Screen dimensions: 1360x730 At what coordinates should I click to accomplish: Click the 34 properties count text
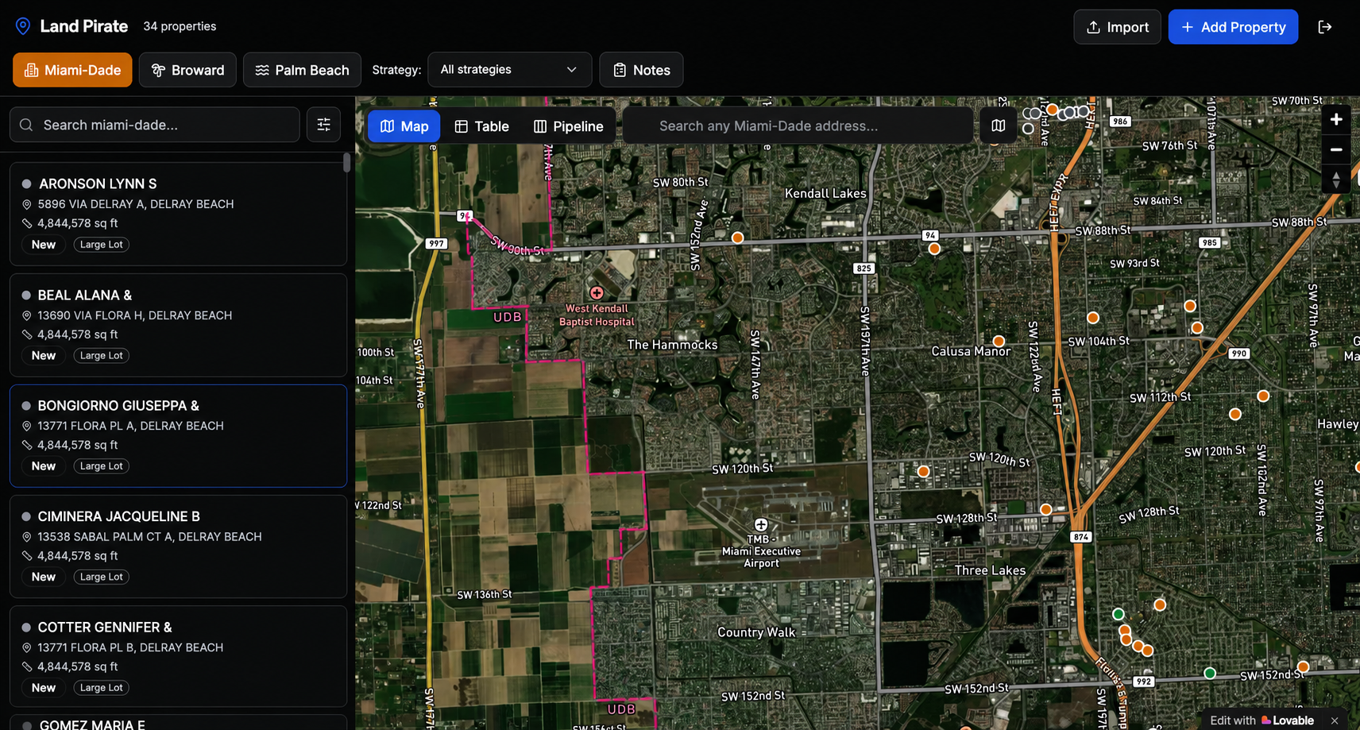click(180, 26)
